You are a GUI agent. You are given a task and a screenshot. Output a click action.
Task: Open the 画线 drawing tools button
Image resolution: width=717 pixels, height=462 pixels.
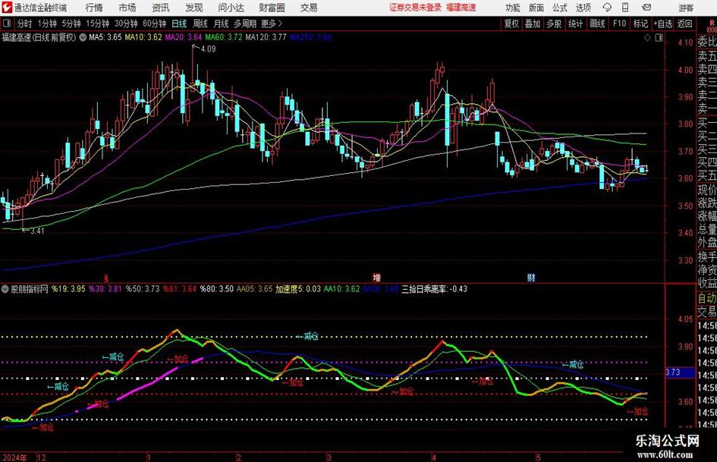[597, 24]
